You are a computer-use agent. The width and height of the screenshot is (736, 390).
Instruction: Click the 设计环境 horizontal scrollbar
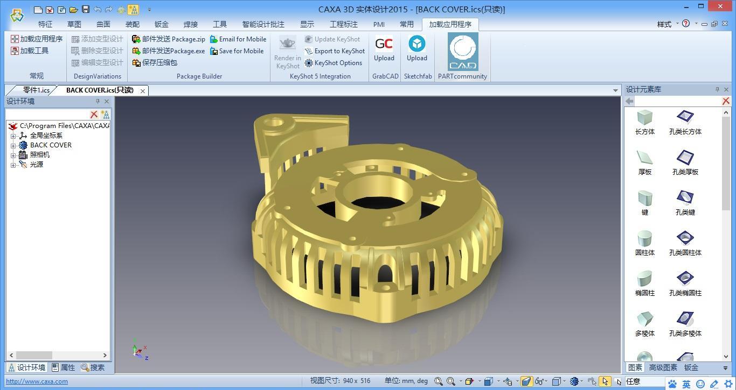coord(58,355)
